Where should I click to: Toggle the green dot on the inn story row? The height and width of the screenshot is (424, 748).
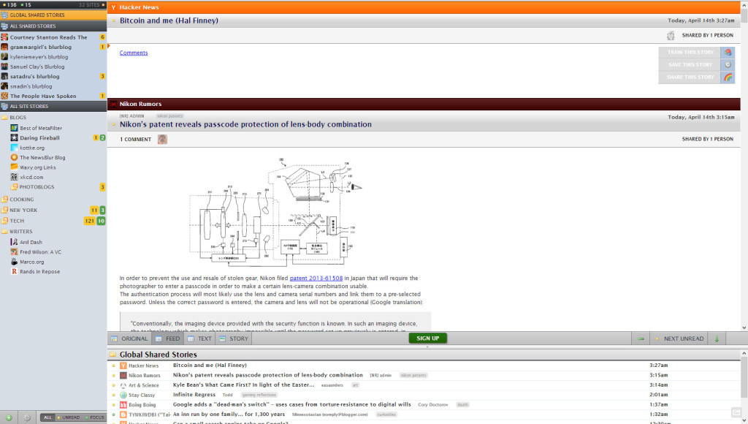click(x=113, y=414)
